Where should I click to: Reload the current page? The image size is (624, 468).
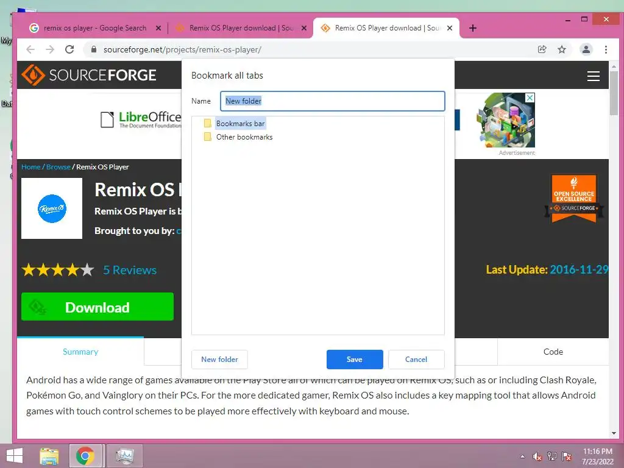69,49
